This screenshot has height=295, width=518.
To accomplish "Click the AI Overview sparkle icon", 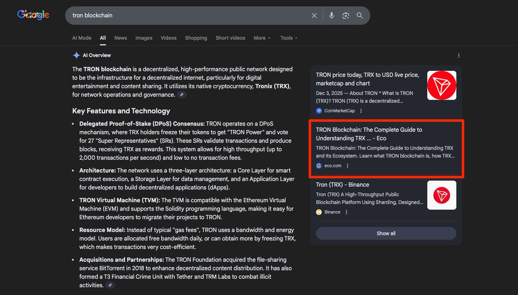I will click(76, 55).
